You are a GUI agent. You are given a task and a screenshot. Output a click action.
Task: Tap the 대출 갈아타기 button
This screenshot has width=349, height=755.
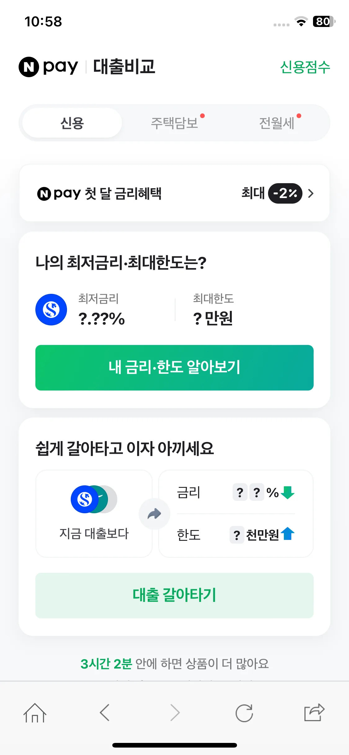pos(174,595)
